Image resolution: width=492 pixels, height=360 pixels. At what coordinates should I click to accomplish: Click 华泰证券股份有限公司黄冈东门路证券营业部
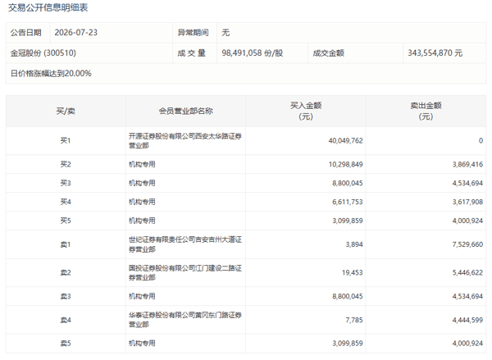pos(185,320)
